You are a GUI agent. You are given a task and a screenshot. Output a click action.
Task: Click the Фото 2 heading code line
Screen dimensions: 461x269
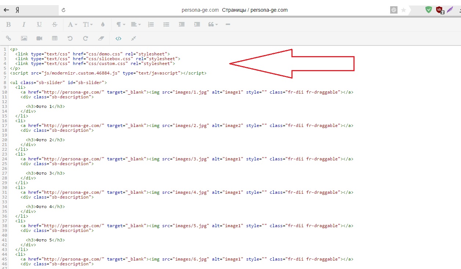(x=45, y=140)
